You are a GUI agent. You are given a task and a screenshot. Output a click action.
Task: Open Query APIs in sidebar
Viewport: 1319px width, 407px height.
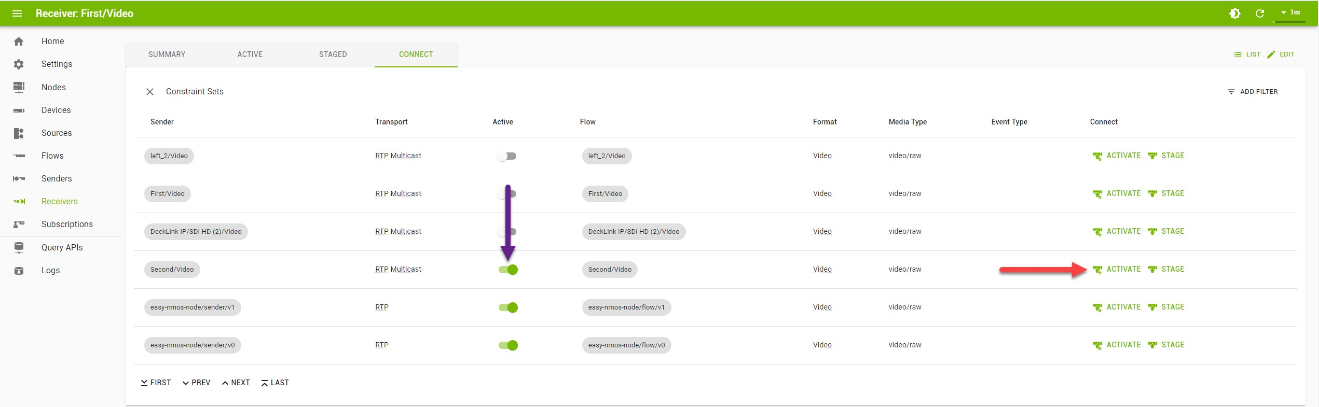(x=62, y=247)
